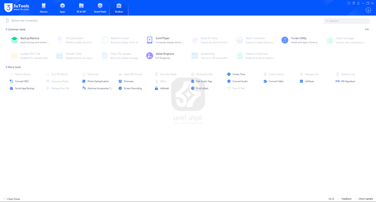Open the iDevice tab
376x202 pixels.
pyautogui.click(x=44, y=8)
